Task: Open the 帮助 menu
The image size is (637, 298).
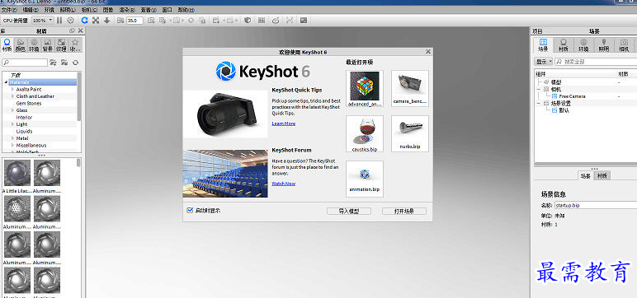Action: pyautogui.click(x=186, y=10)
